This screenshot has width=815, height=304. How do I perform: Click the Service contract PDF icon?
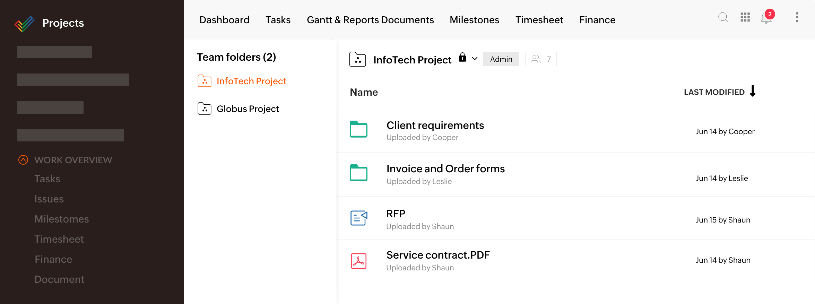click(x=358, y=261)
